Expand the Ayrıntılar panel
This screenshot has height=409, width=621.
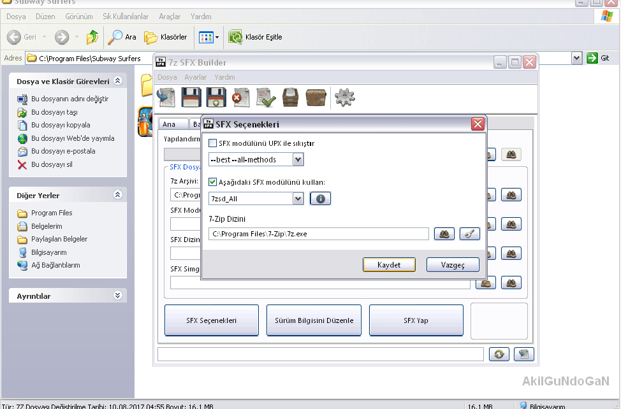(x=117, y=296)
